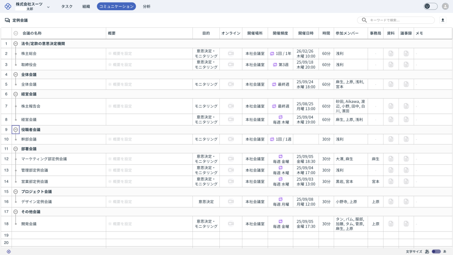Collapse all groups via header minus icon
Viewport: 453px width, 255px height.
[16, 33]
